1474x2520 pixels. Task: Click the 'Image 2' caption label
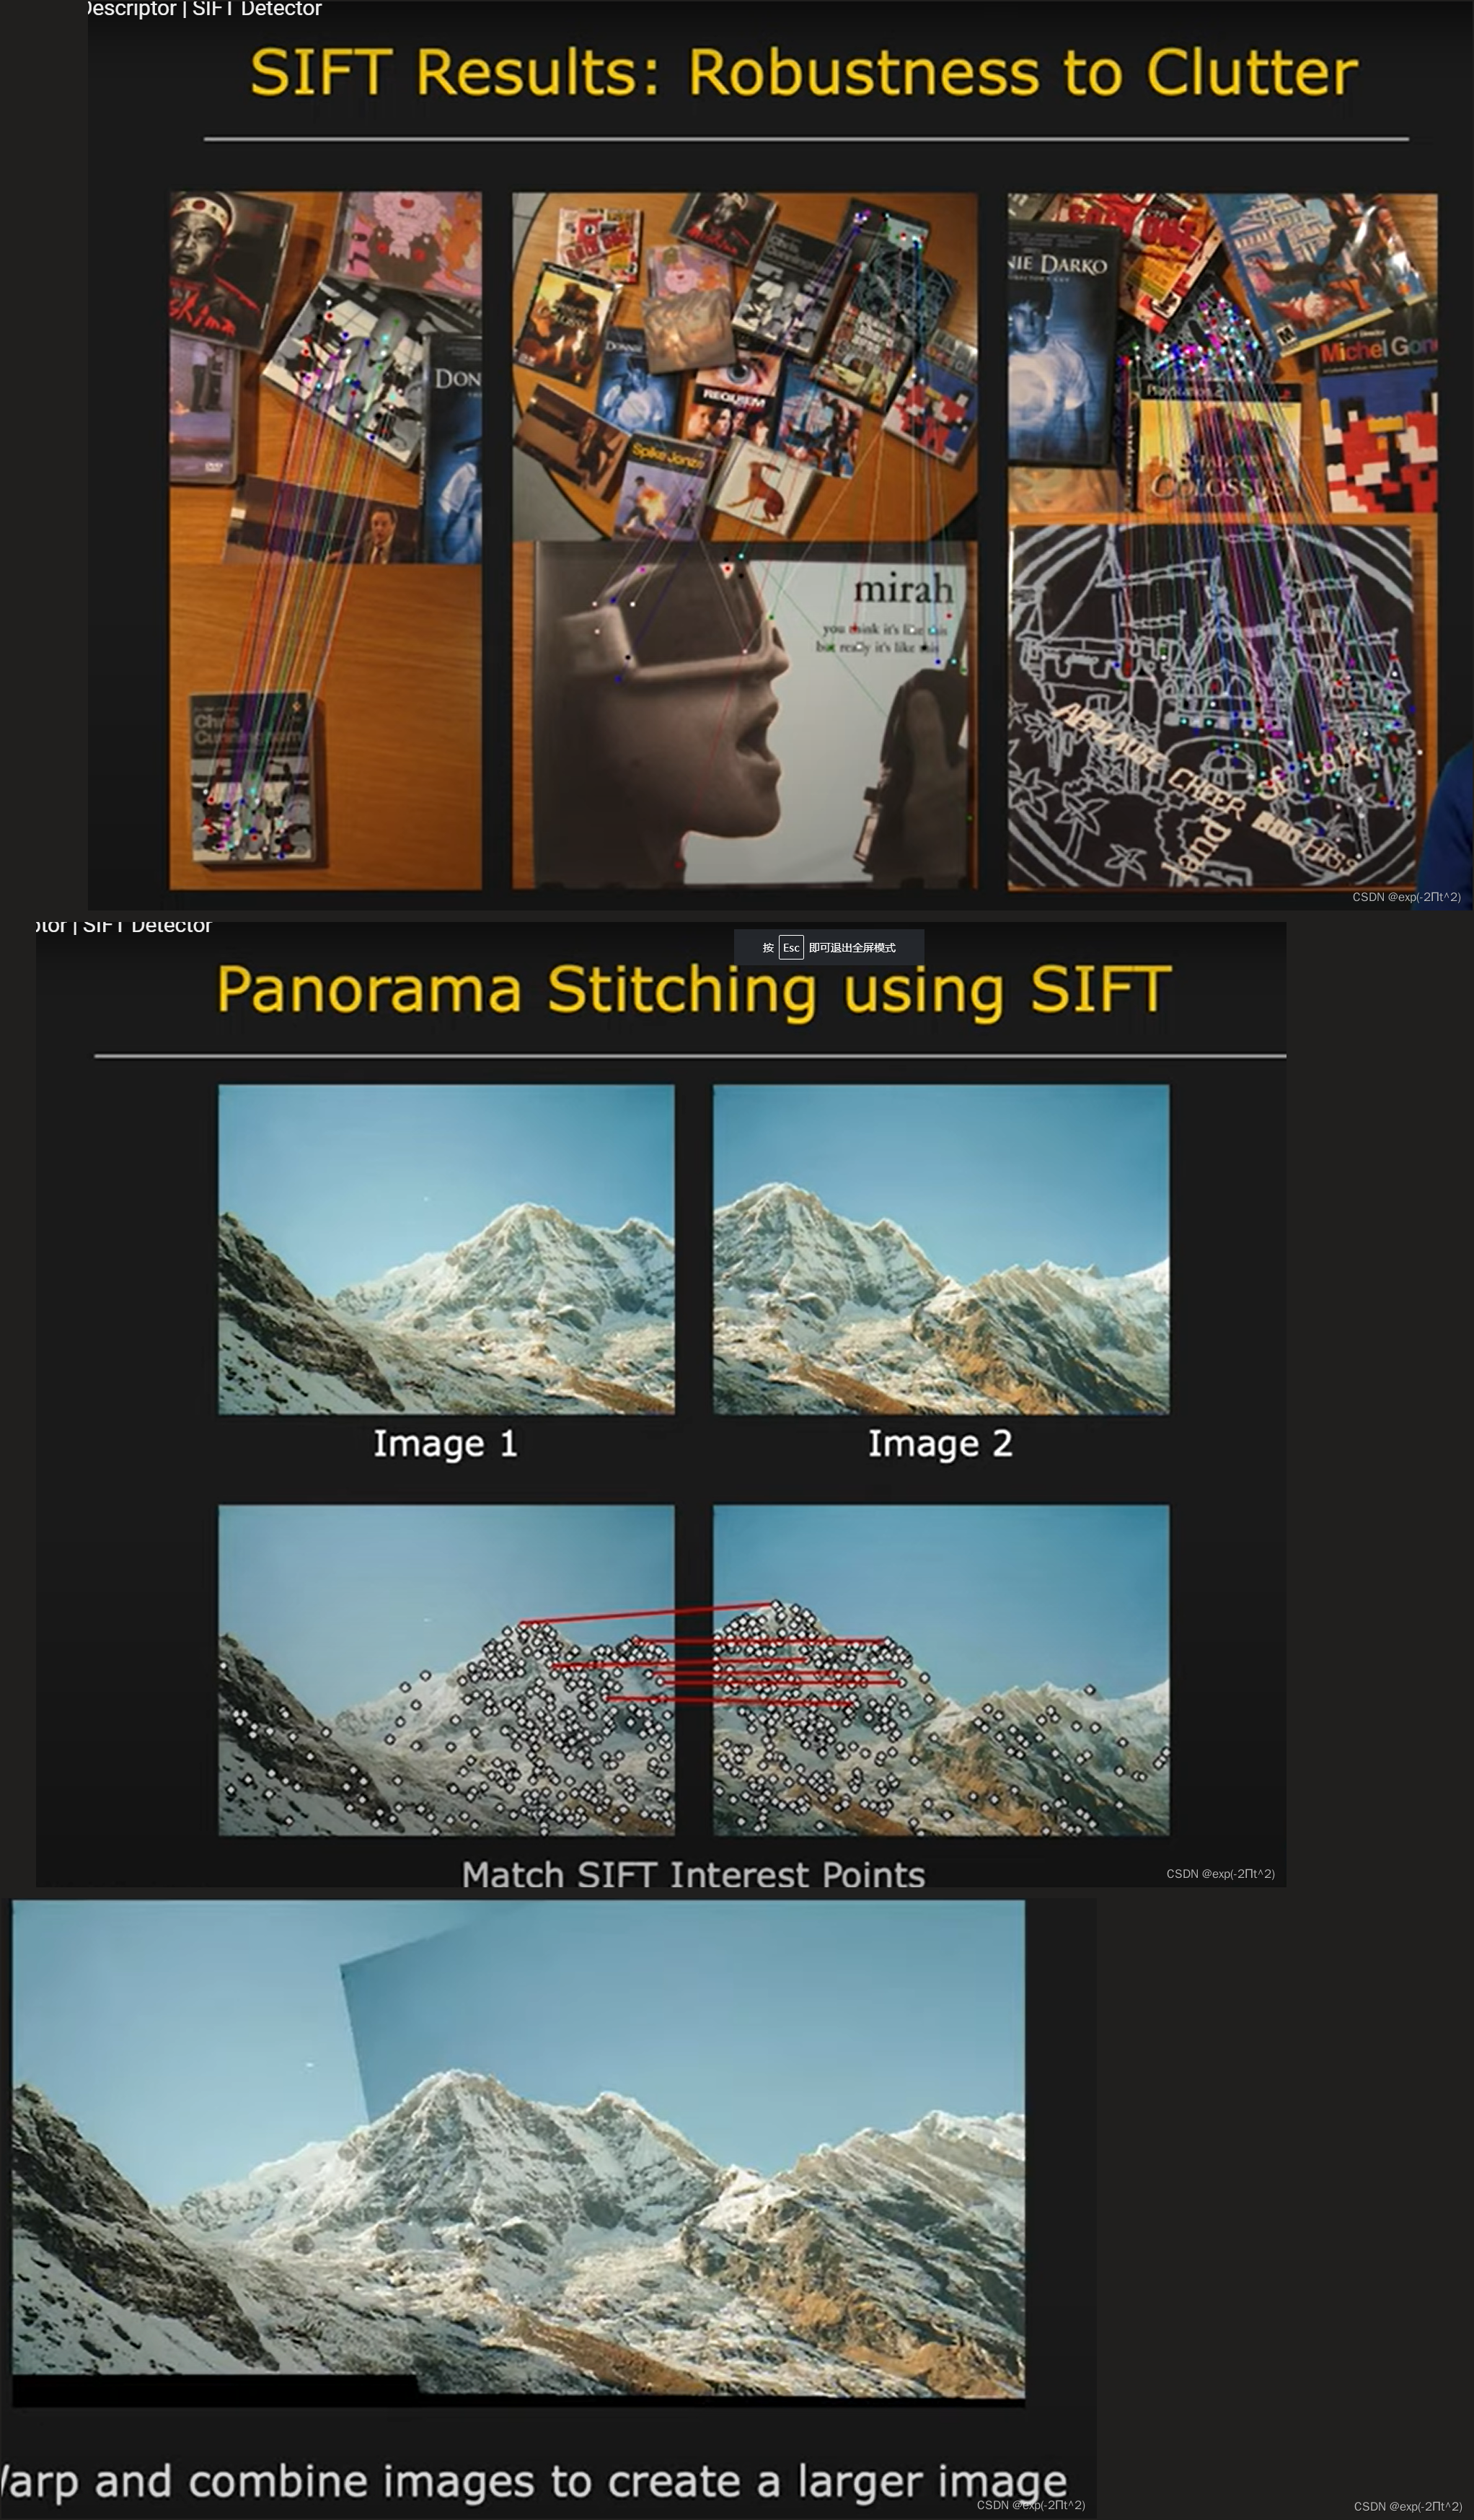tap(940, 1443)
